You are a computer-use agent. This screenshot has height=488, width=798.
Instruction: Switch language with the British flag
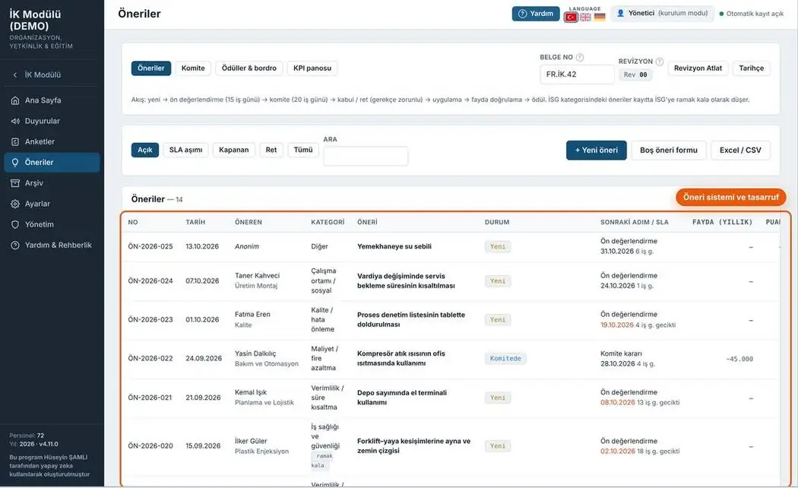click(x=586, y=17)
